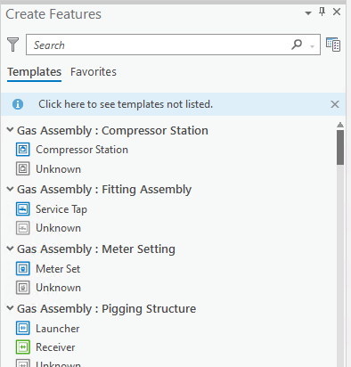Close the Create Features pane
This screenshot has height=367, width=351.
point(337,12)
